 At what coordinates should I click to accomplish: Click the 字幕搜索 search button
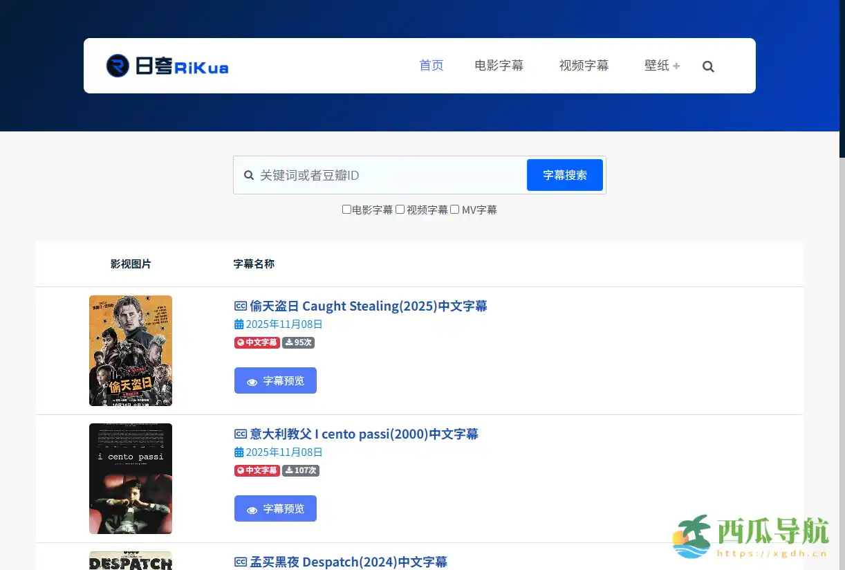pos(564,175)
